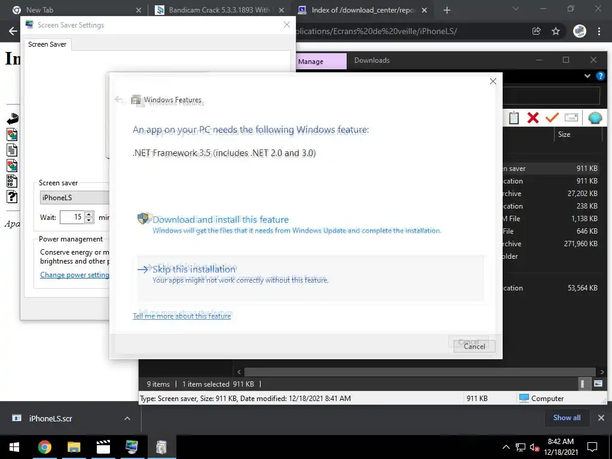The width and height of the screenshot is (612, 459).
Task: Click the muted volume tray icon
Action: pyautogui.click(x=534, y=448)
